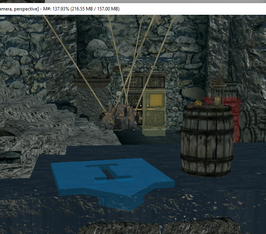Select the yellow translucent door marker

(x=154, y=113)
